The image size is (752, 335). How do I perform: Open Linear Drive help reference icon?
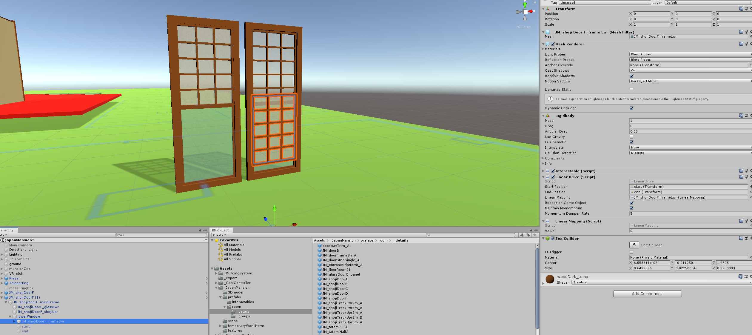(741, 177)
